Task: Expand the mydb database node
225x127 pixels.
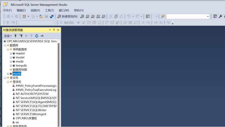Action: pos(8,74)
